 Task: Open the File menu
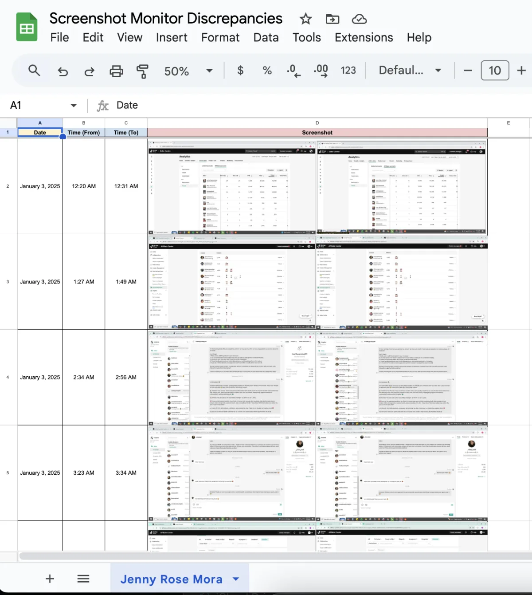click(59, 38)
